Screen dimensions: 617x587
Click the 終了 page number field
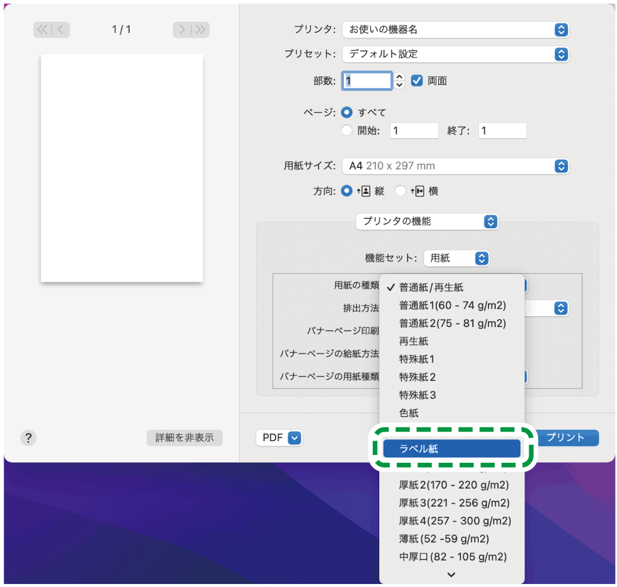click(x=502, y=130)
